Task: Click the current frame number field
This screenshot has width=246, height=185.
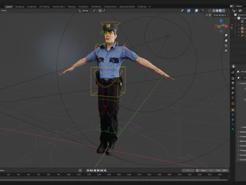Action: (188, 171)
